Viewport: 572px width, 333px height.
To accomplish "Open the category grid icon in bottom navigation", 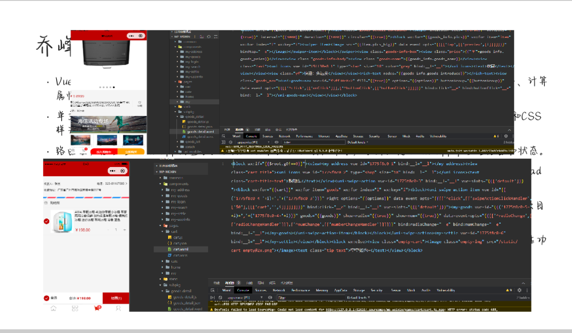I will coord(75,308).
